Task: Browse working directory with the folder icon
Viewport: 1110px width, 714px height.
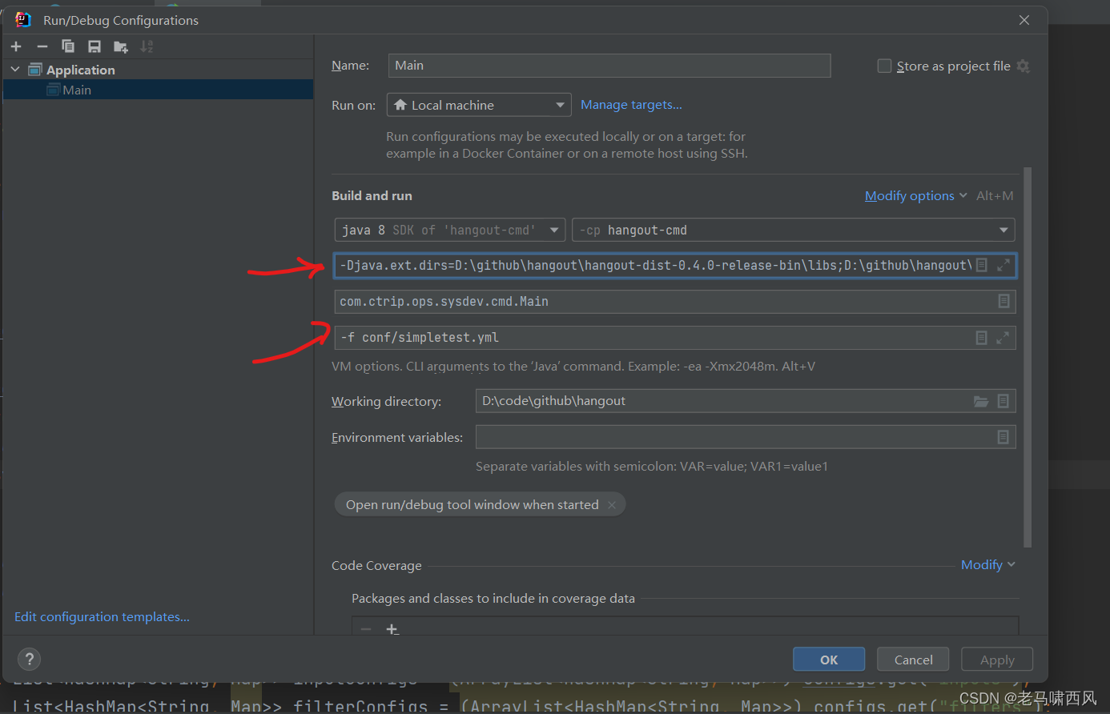Action: [x=981, y=401]
